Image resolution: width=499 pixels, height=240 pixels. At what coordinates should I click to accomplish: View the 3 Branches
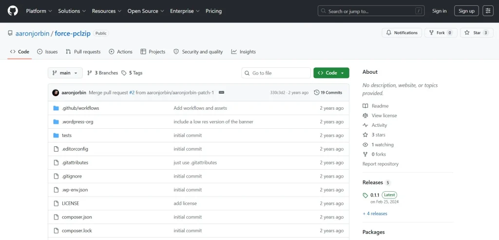pyautogui.click(x=102, y=73)
